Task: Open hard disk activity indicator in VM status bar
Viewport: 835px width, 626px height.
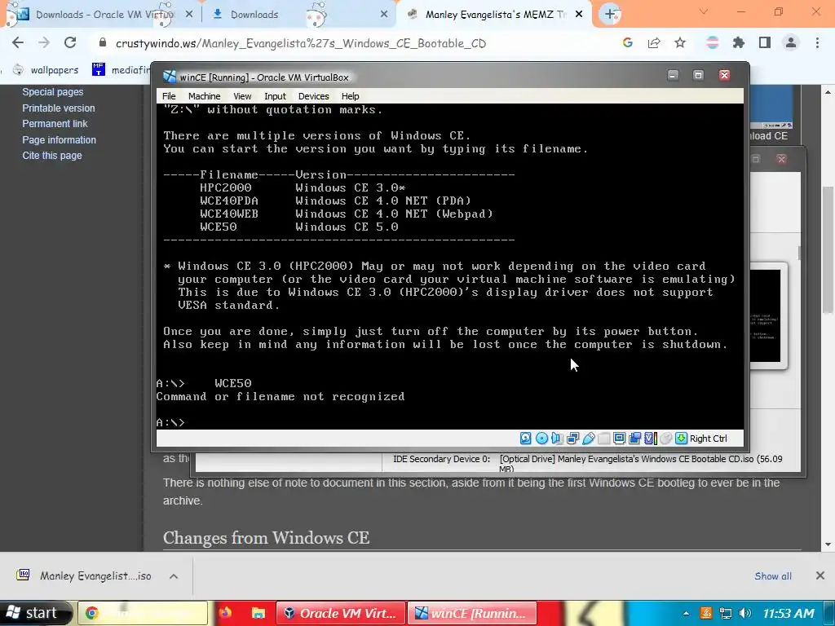Action: [x=526, y=438]
